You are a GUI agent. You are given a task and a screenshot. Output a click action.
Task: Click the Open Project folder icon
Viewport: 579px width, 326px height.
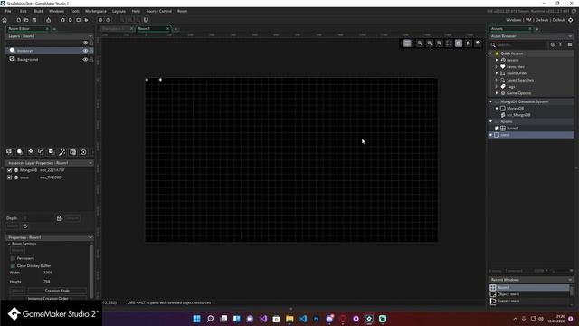point(26,20)
